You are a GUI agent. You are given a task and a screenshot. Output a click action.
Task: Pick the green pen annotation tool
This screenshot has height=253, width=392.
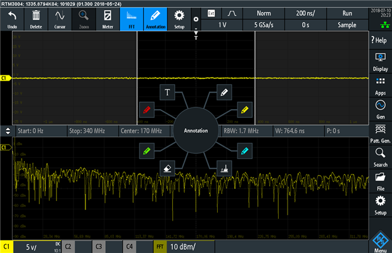(147, 151)
